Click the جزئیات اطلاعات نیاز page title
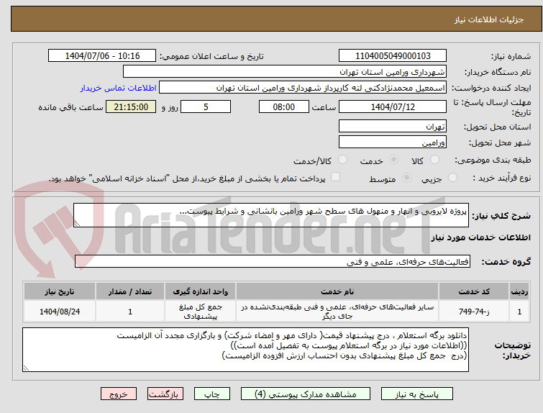This screenshot has height=413, width=543. pos(488,19)
